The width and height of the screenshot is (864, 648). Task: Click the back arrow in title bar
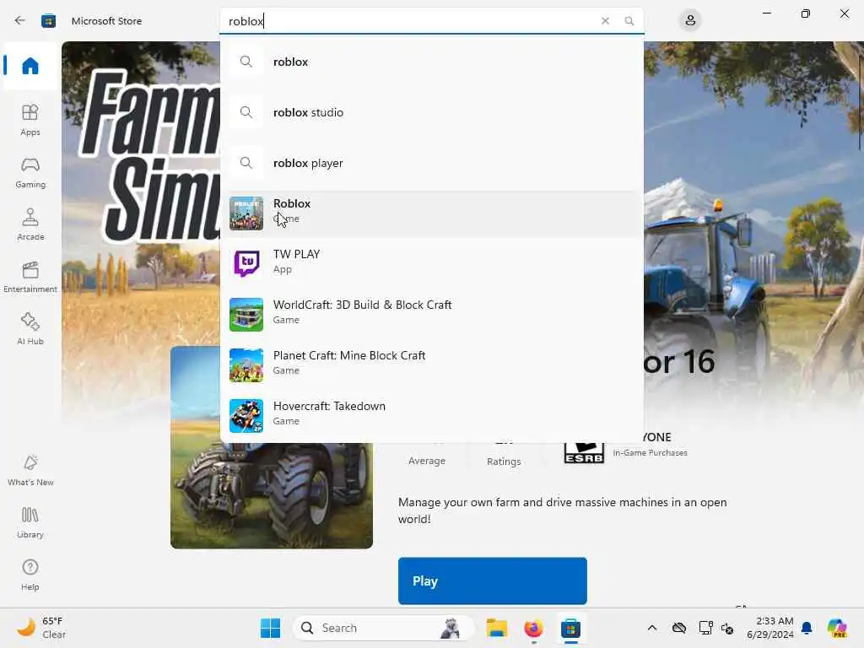[x=20, y=21]
